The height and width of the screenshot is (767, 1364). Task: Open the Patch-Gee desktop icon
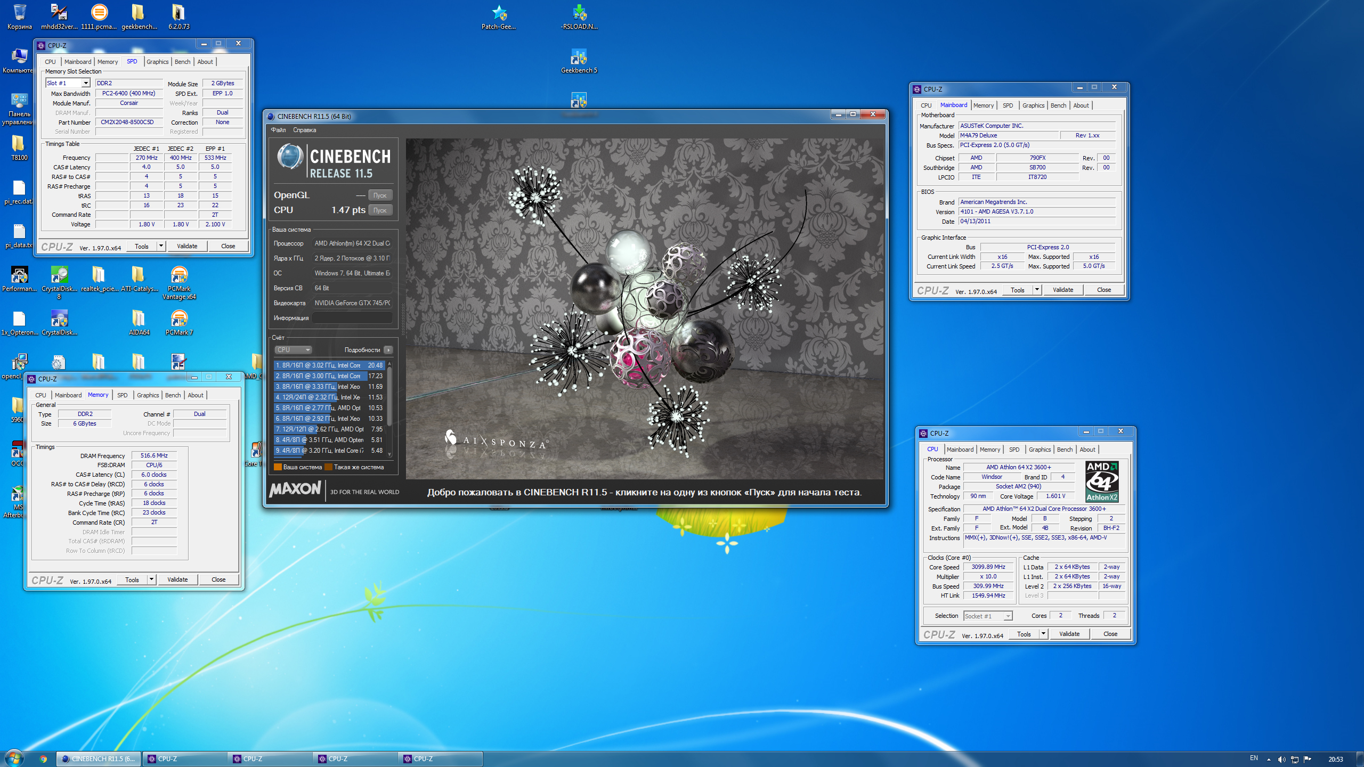pyautogui.click(x=499, y=16)
